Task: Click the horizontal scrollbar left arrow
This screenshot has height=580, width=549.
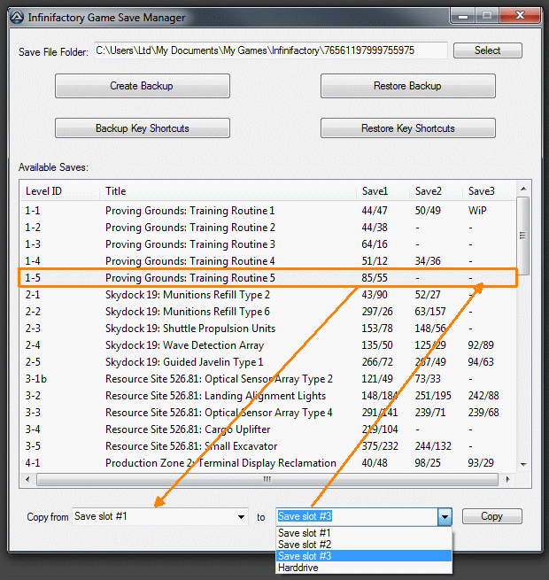Action: [x=27, y=479]
